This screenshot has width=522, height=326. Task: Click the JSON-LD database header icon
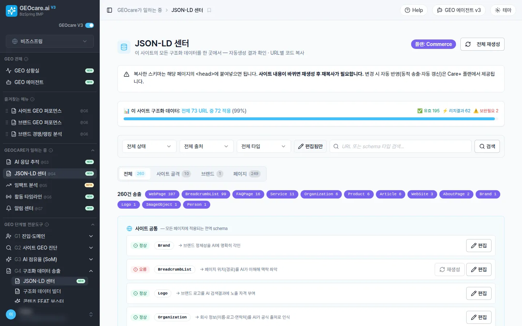click(124, 47)
